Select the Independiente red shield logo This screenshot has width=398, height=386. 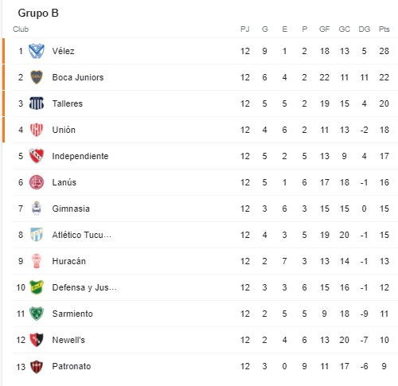(37, 156)
